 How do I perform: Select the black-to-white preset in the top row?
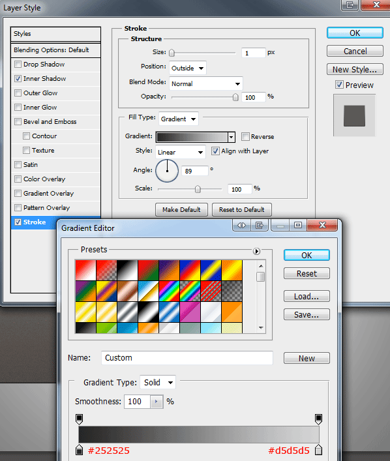(x=127, y=270)
